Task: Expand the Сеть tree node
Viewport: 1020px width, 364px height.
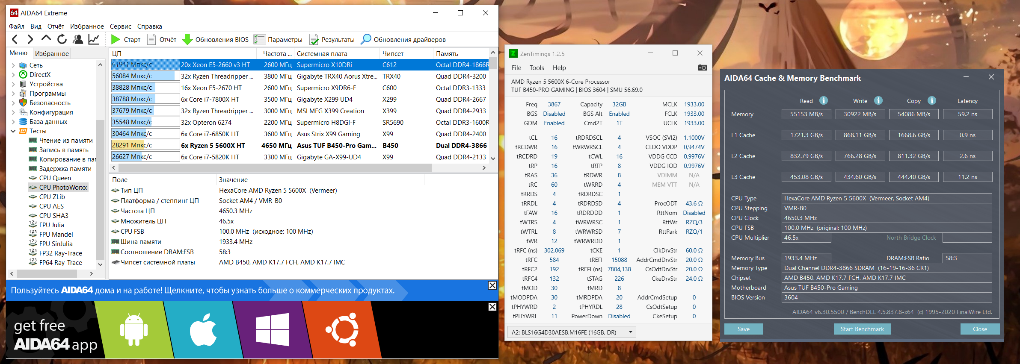Action: click(x=13, y=65)
